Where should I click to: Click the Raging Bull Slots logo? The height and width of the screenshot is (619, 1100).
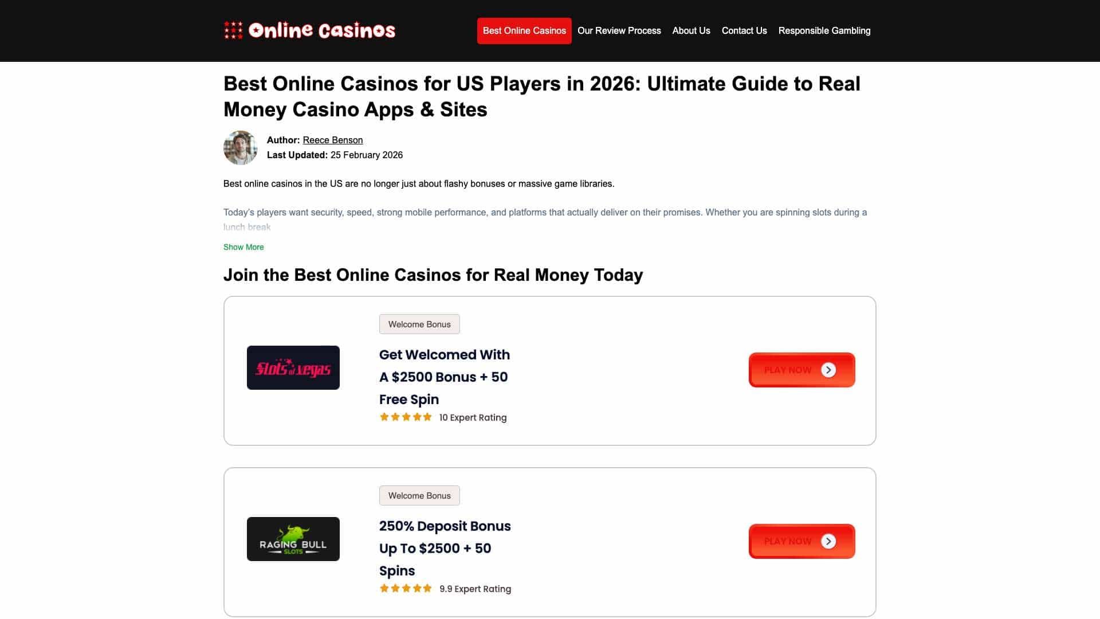coord(293,539)
